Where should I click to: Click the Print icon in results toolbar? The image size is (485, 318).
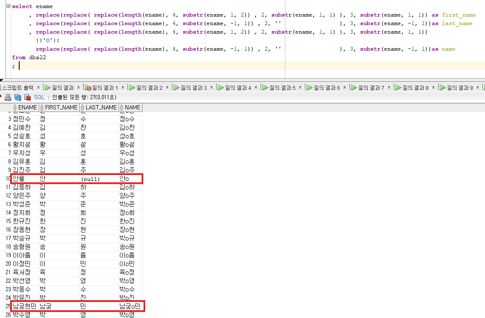pyautogui.click(x=8, y=97)
